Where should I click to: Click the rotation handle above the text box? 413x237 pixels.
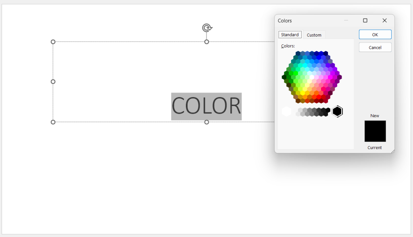point(206,27)
